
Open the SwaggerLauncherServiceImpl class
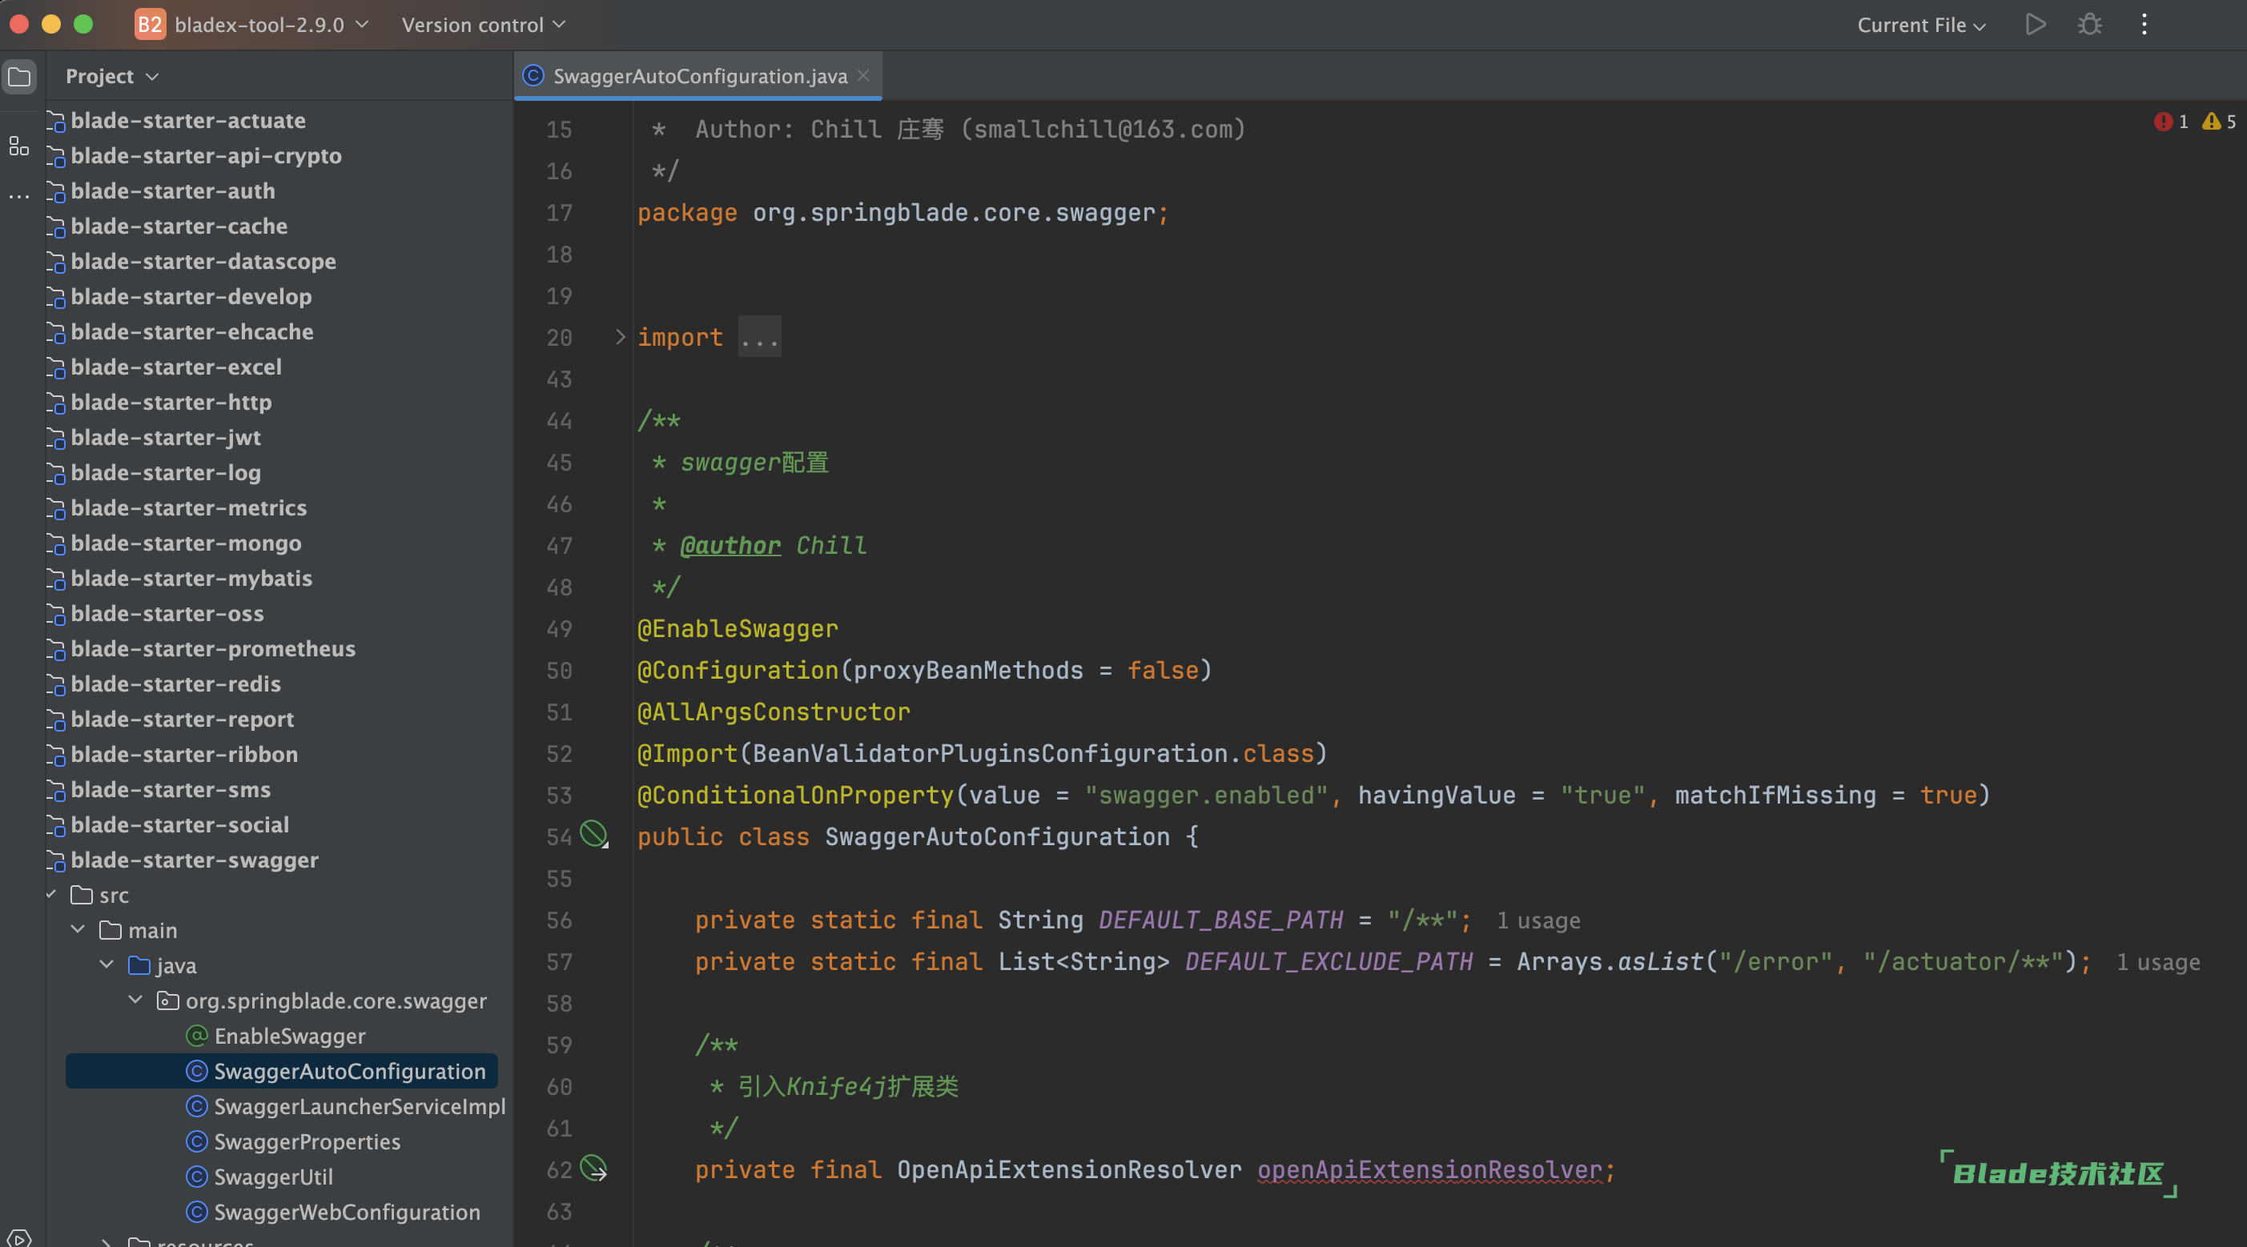click(x=360, y=1107)
